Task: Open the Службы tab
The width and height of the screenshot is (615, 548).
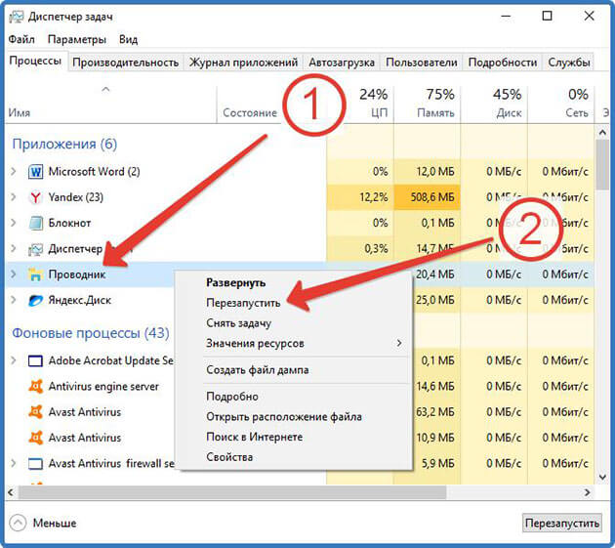Action: pyautogui.click(x=569, y=63)
